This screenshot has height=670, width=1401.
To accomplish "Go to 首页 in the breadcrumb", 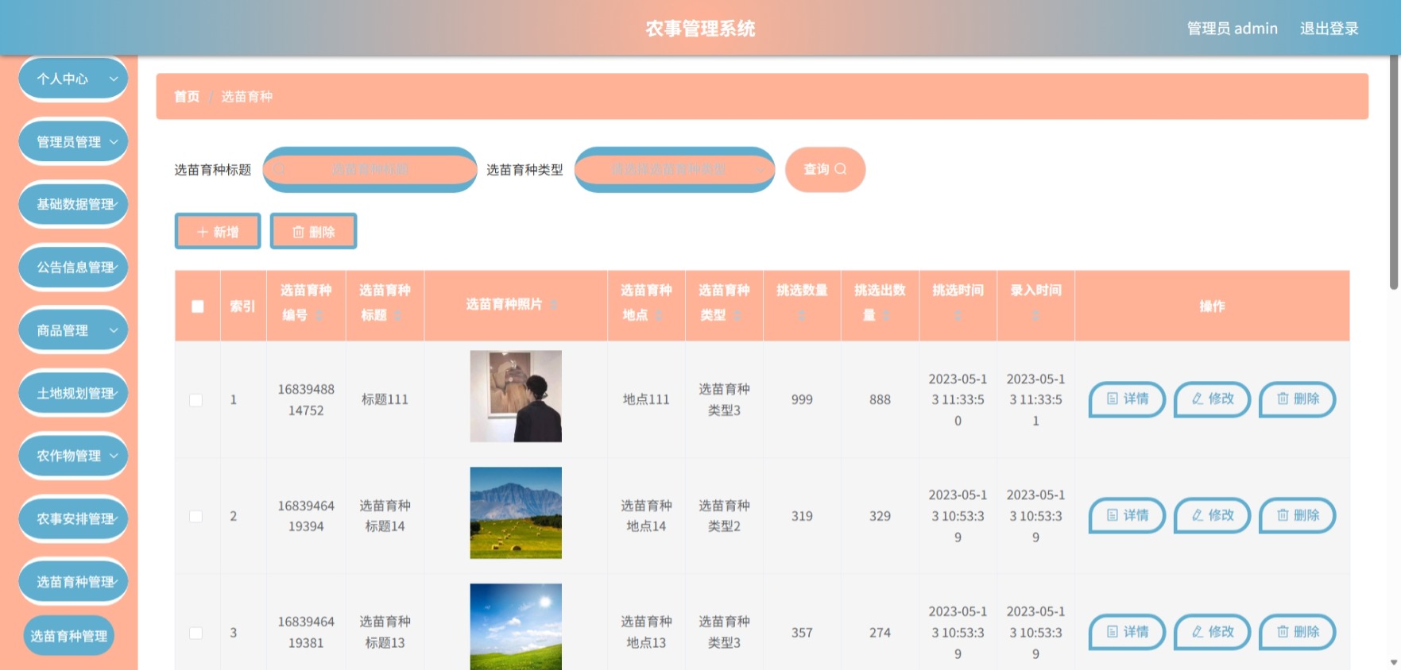I will coord(187,96).
